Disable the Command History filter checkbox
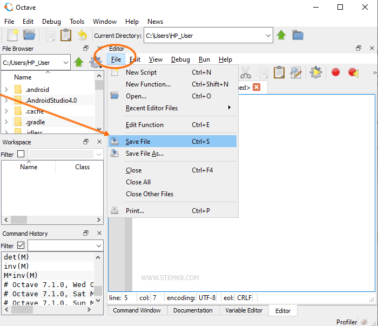The image size is (378, 326). [x=21, y=245]
